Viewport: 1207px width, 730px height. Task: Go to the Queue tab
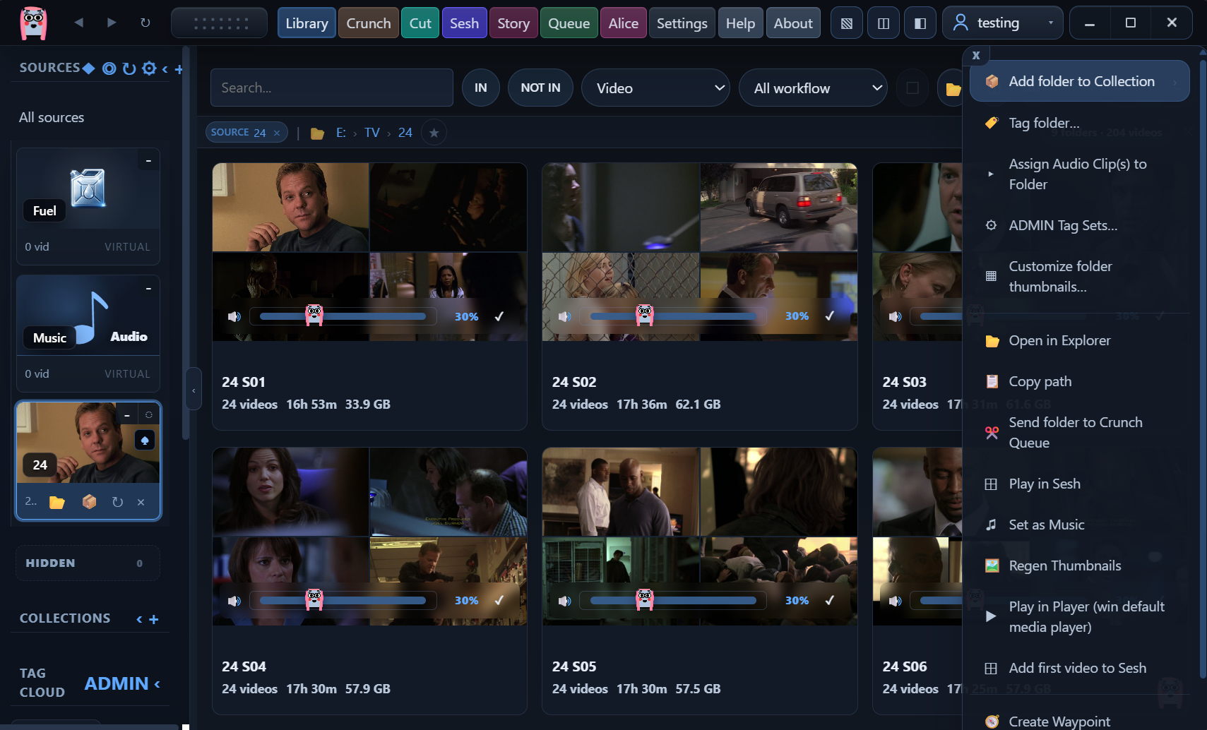[x=569, y=23]
